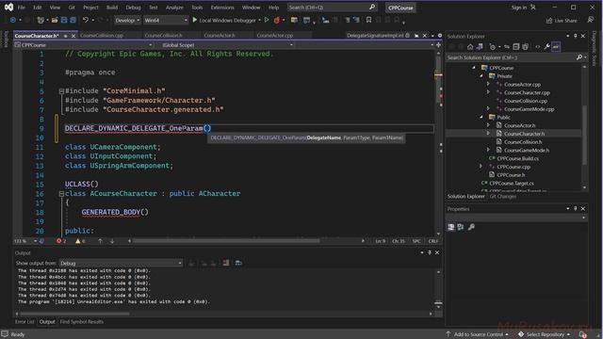Click the feedback icon at top right

click(591, 20)
